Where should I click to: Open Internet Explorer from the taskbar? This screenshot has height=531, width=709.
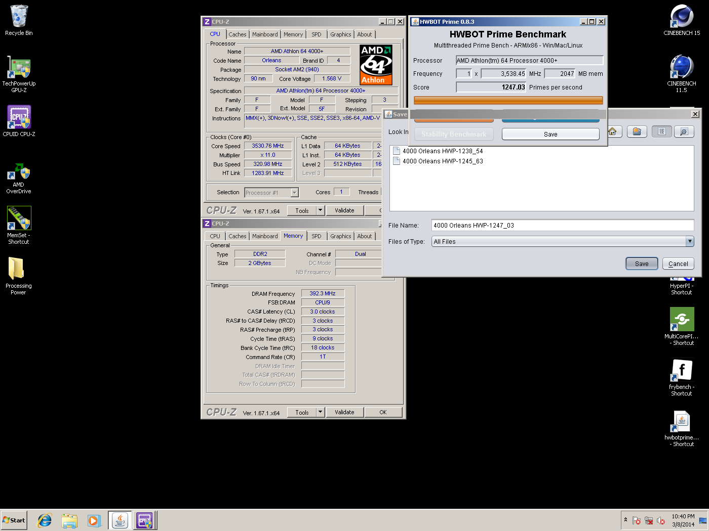[45, 520]
